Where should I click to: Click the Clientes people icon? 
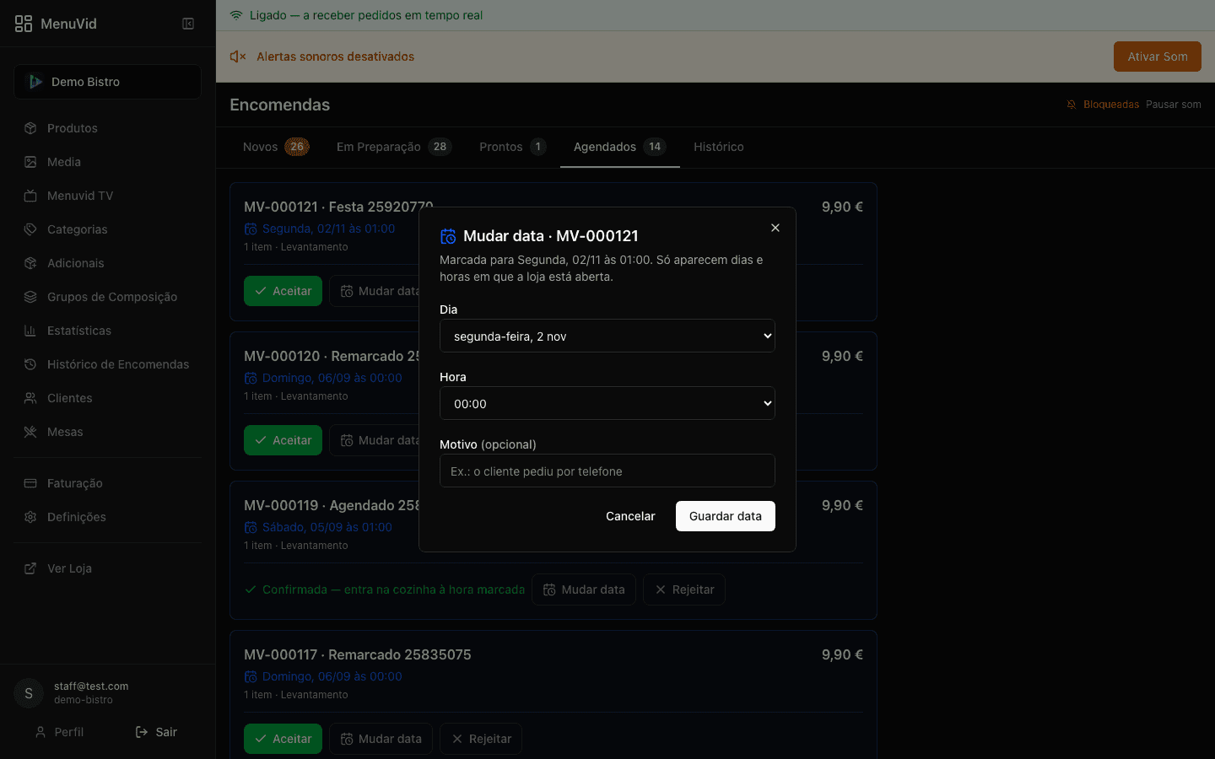(30, 398)
